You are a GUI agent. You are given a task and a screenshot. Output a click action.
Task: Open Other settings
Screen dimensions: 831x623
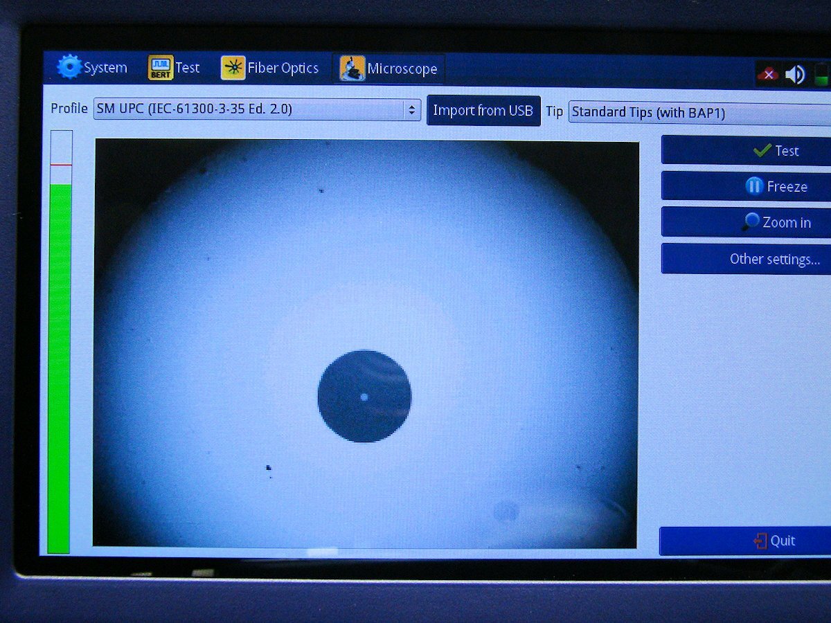point(746,259)
